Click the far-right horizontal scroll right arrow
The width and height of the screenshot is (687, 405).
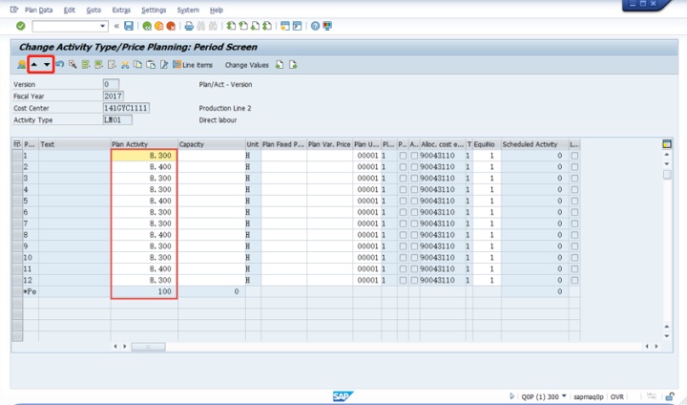tap(656, 347)
